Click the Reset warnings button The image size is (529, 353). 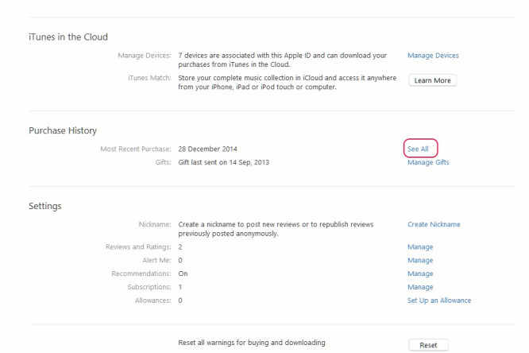(x=428, y=345)
